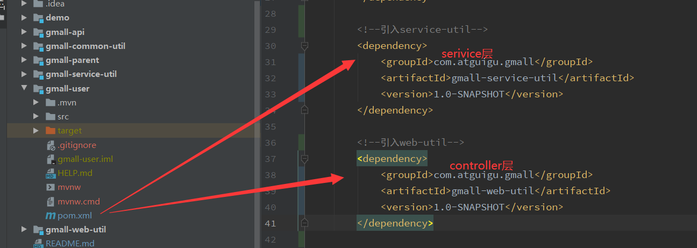Expand the src folder arrow
The width and height of the screenshot is (697, 248).
point(36,116)
